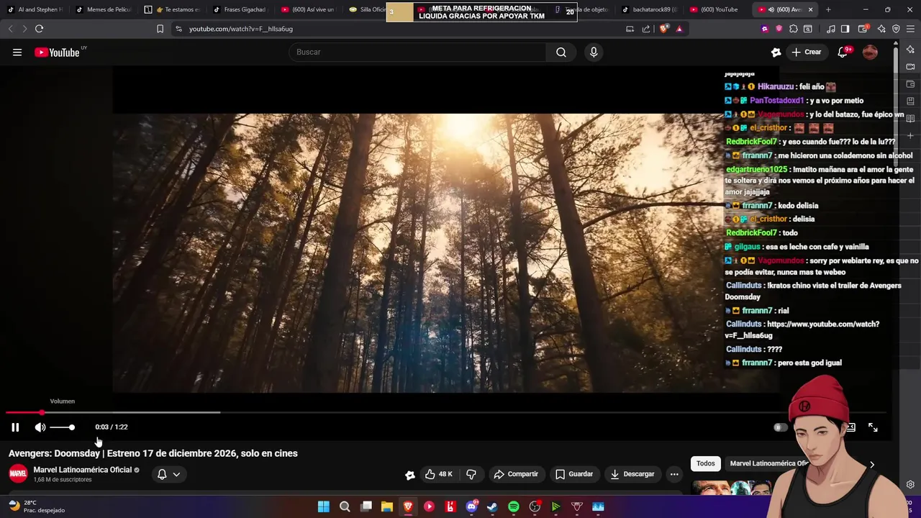Reload the current page
The image size is (921, 518).
39,29
